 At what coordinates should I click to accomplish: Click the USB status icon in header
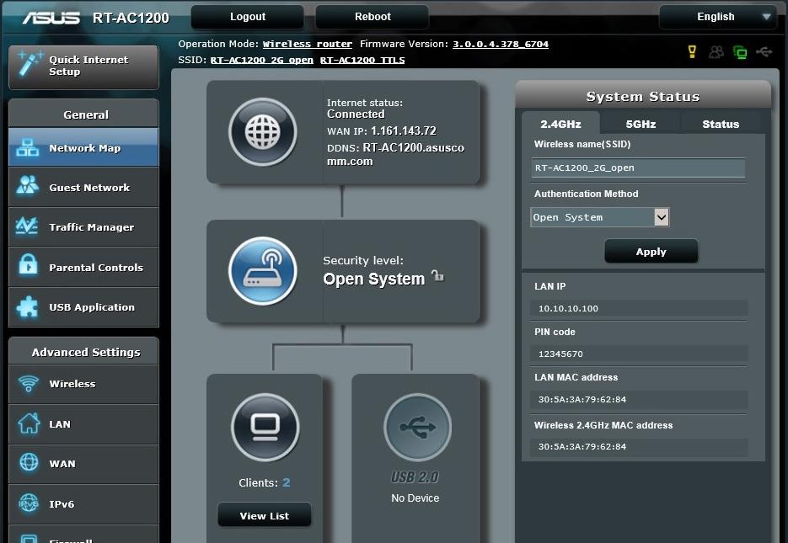(764, 51)
